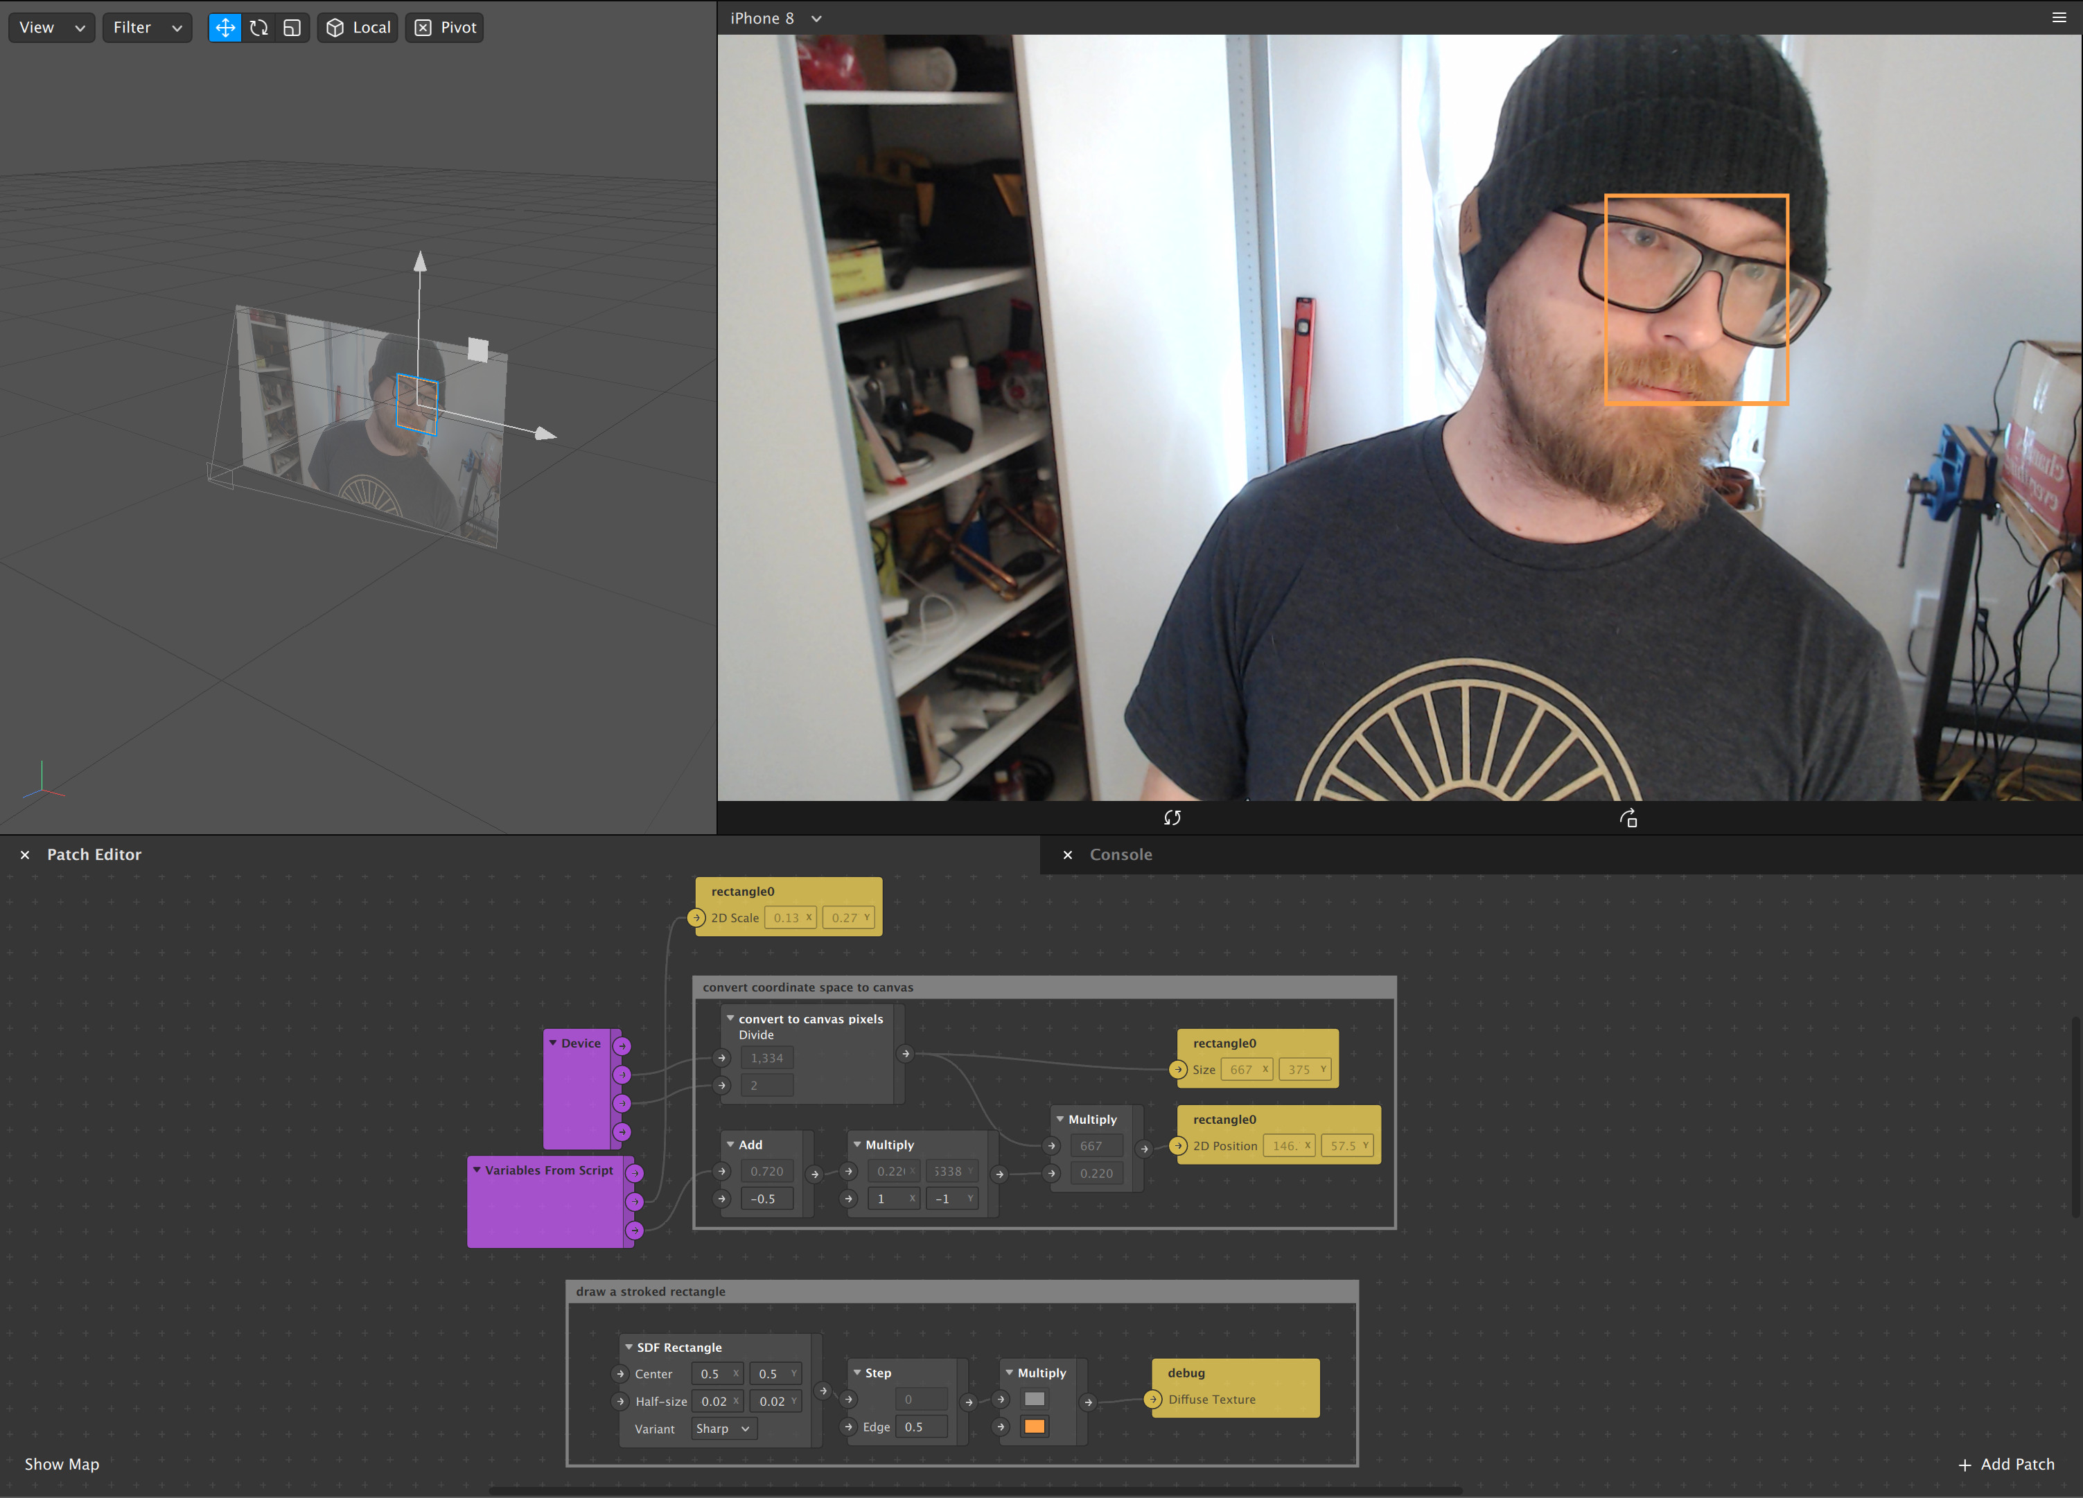This screenshot has width=2083, height=1498.
Task: Click the send to device icon
Action: (1628, 818)
